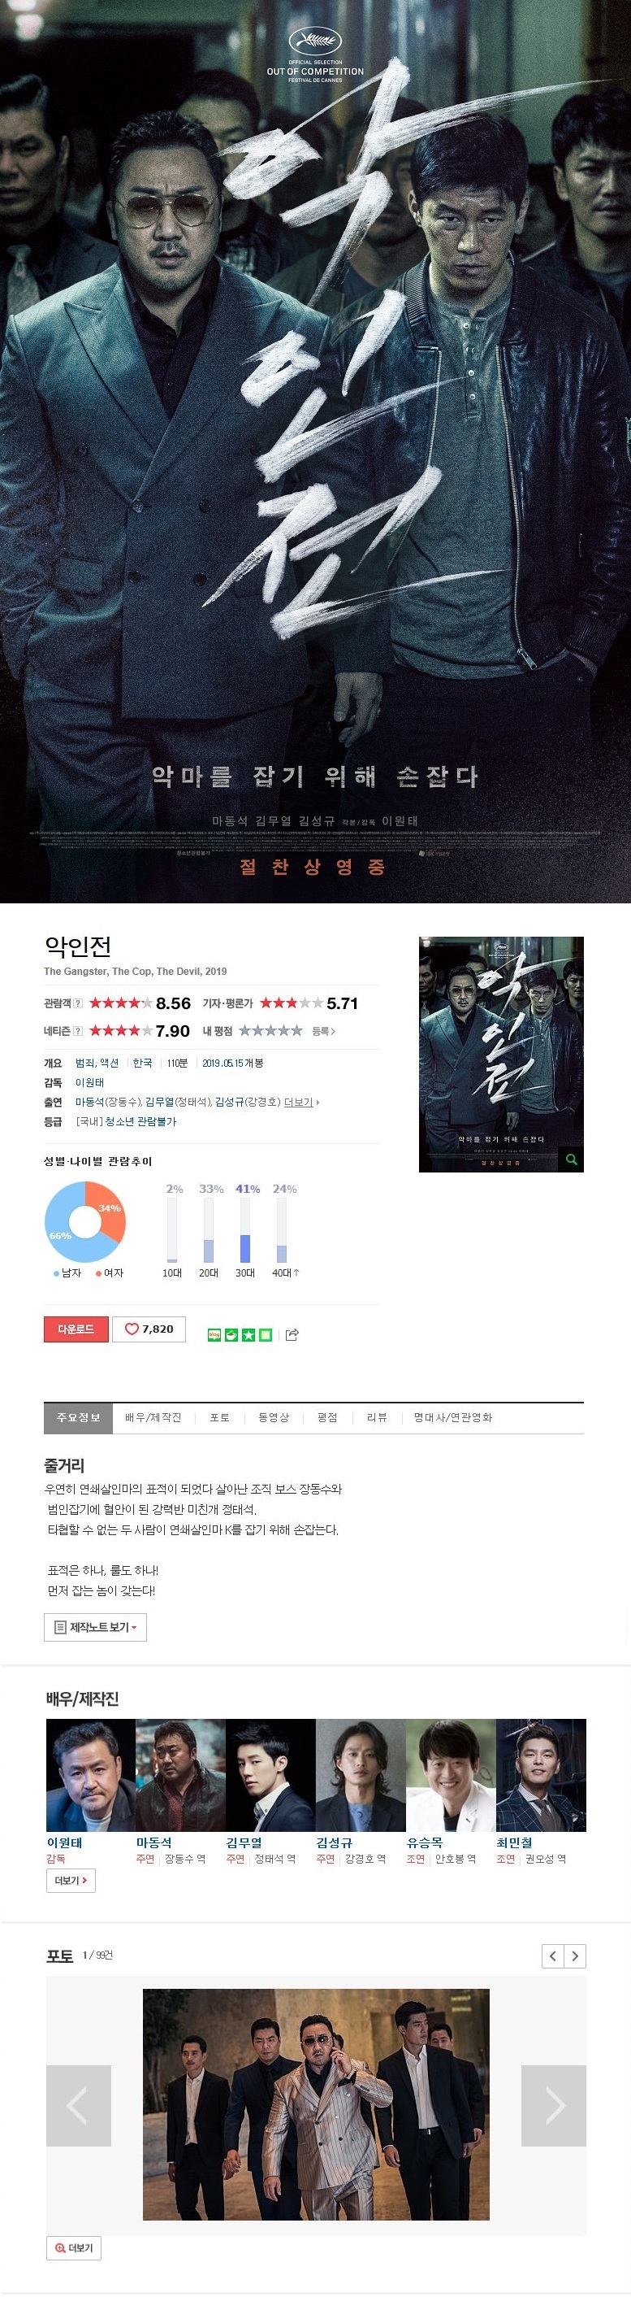Click the help icon beside 관람객 rating
631x2297 pixels.
[77, 1003]
